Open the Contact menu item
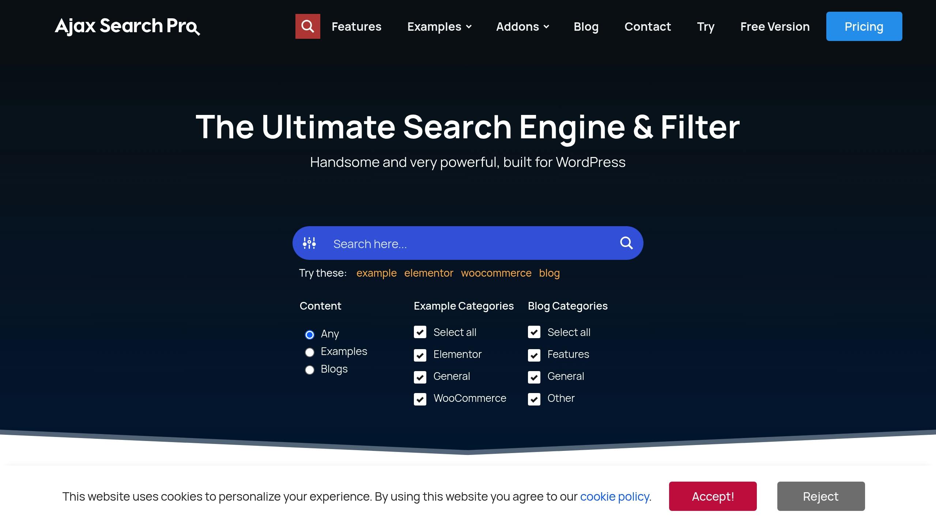The height and width of the screenshot is (527, 936). coord(648,26)
